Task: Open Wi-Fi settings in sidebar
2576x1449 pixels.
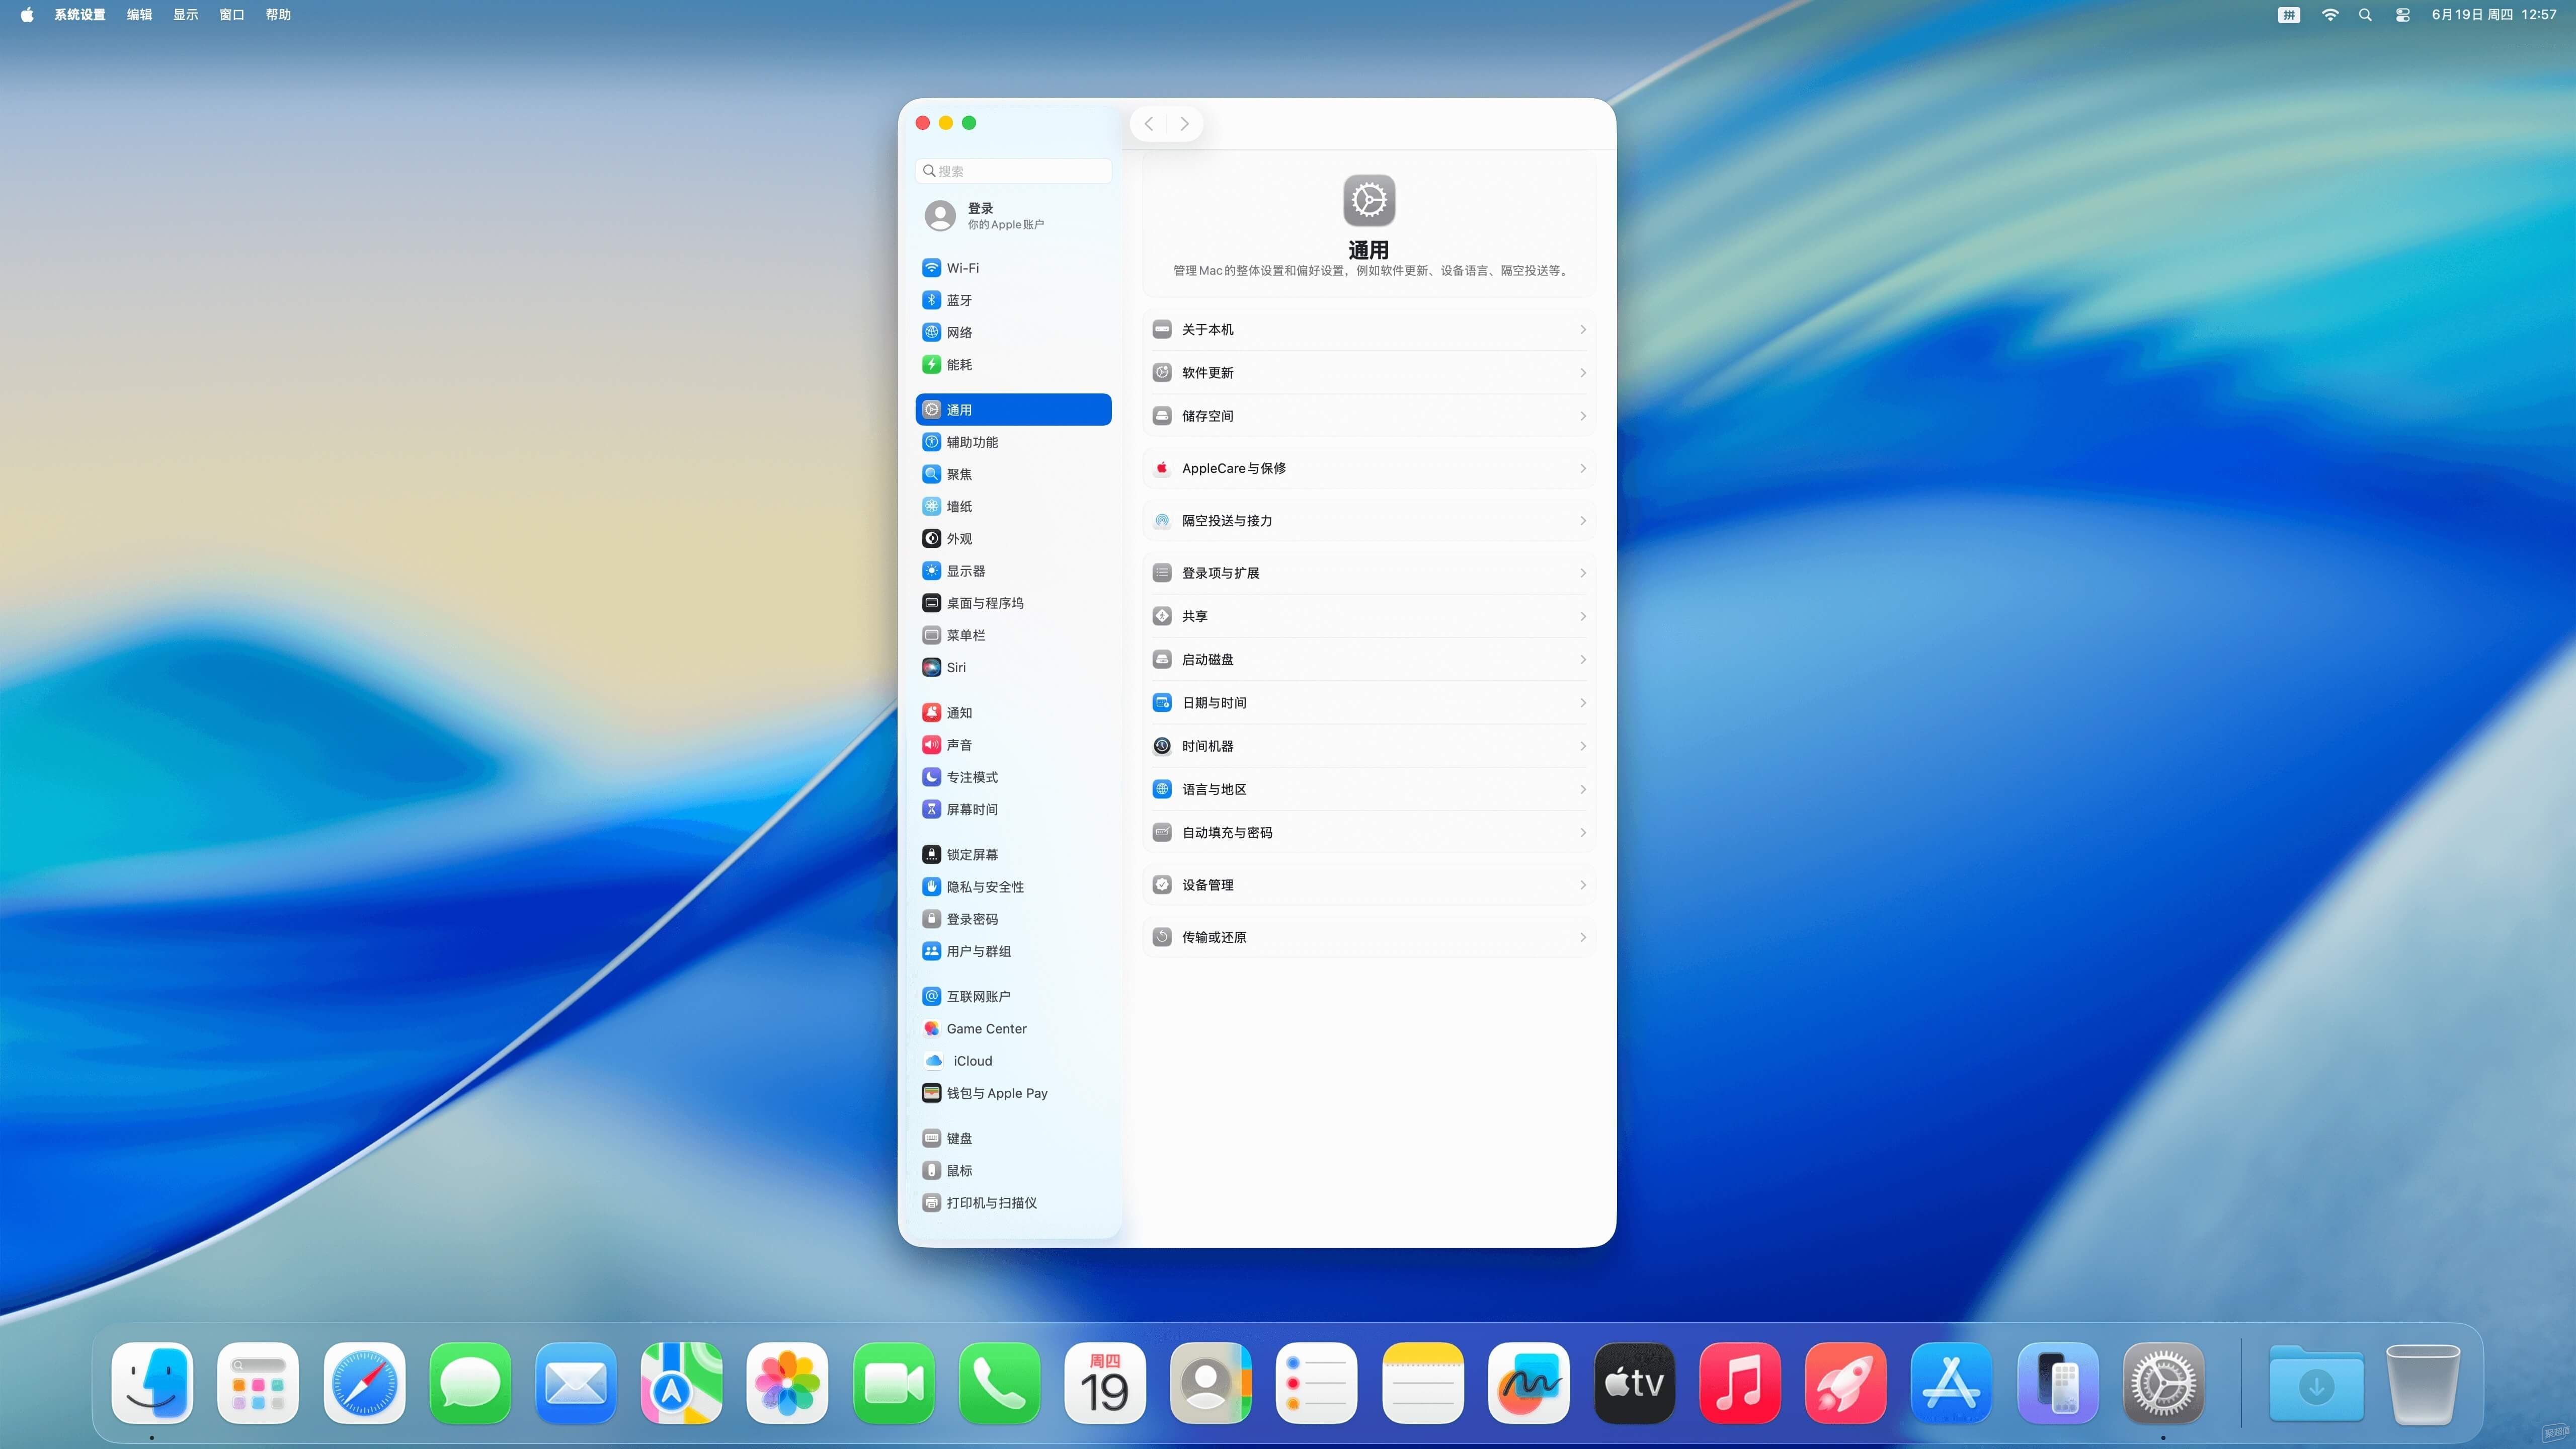Action: tap(1012, 268)
